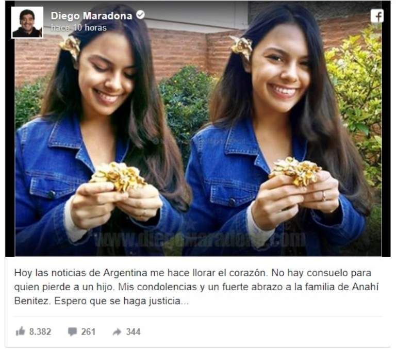Click the comment speech bubble icon
Viewport: 396px width, 349px height.
[x=72, y=331]
